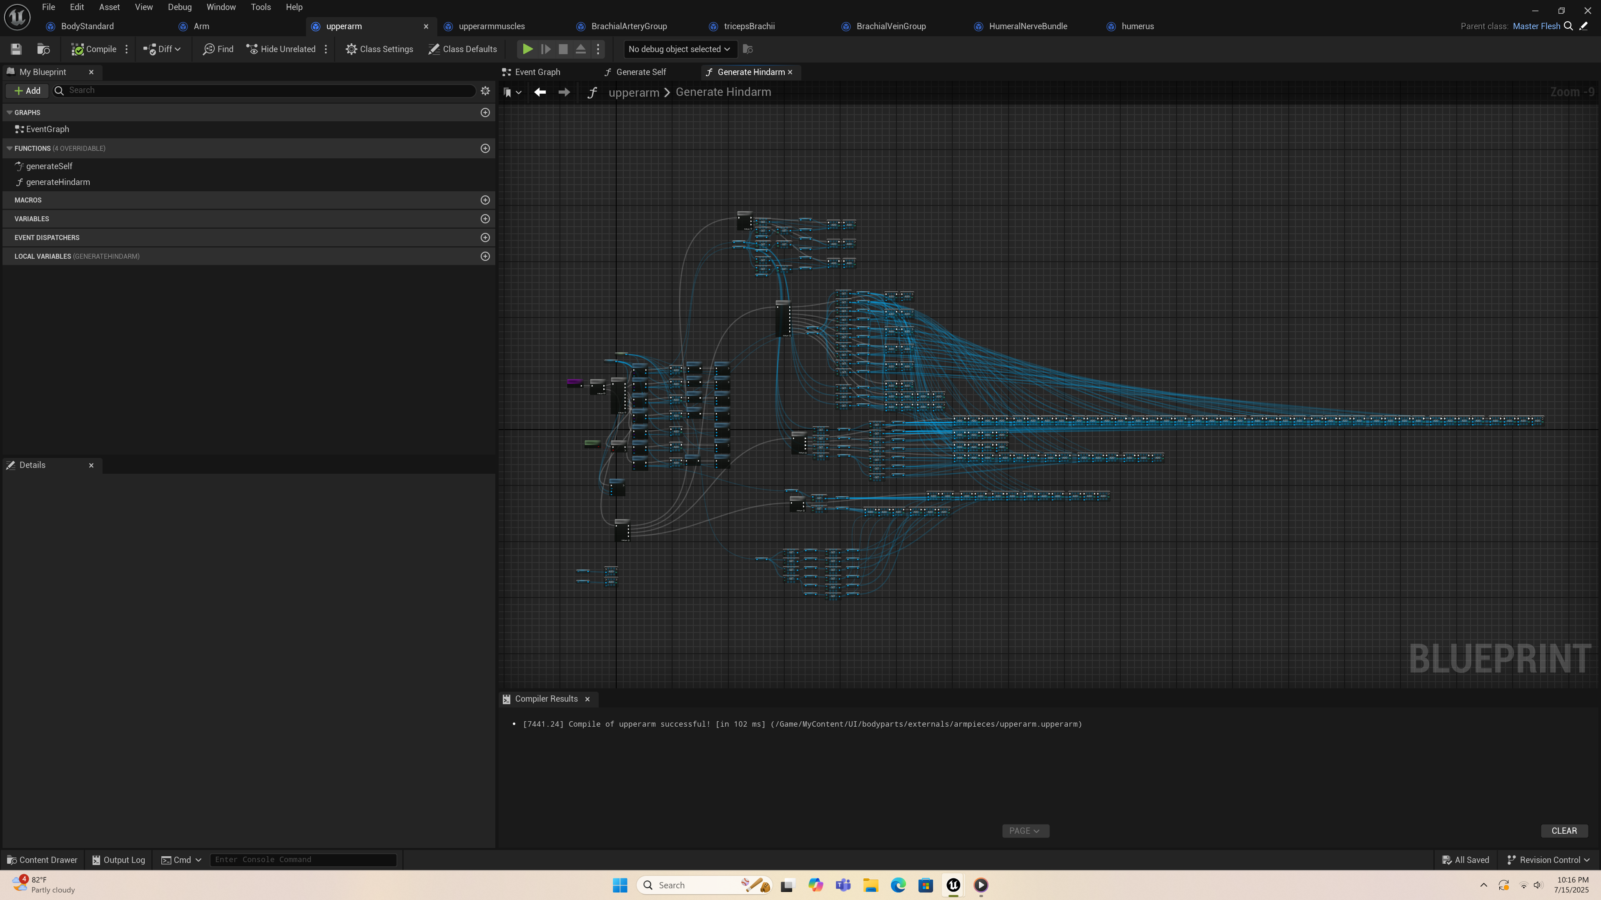Open Class Defaults
Image resolution: width=1601 pixels, height=900 pixels.
462,49
